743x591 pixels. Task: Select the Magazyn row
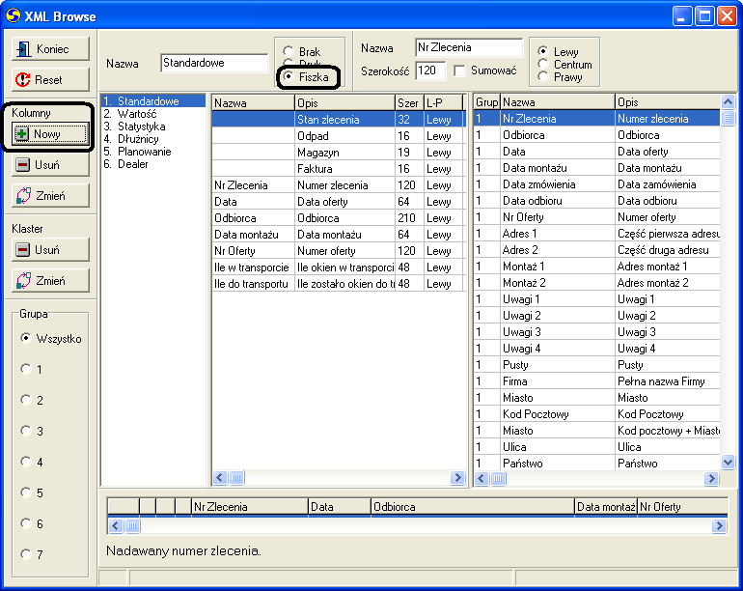(x=339, y=153)
